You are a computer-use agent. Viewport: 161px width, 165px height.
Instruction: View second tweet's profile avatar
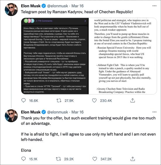11,116
